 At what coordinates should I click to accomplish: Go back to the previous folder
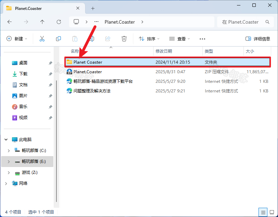click(10, 22)
